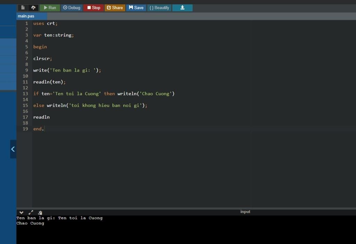
Task: Select the input tab of the console
Action: point(245,212)
